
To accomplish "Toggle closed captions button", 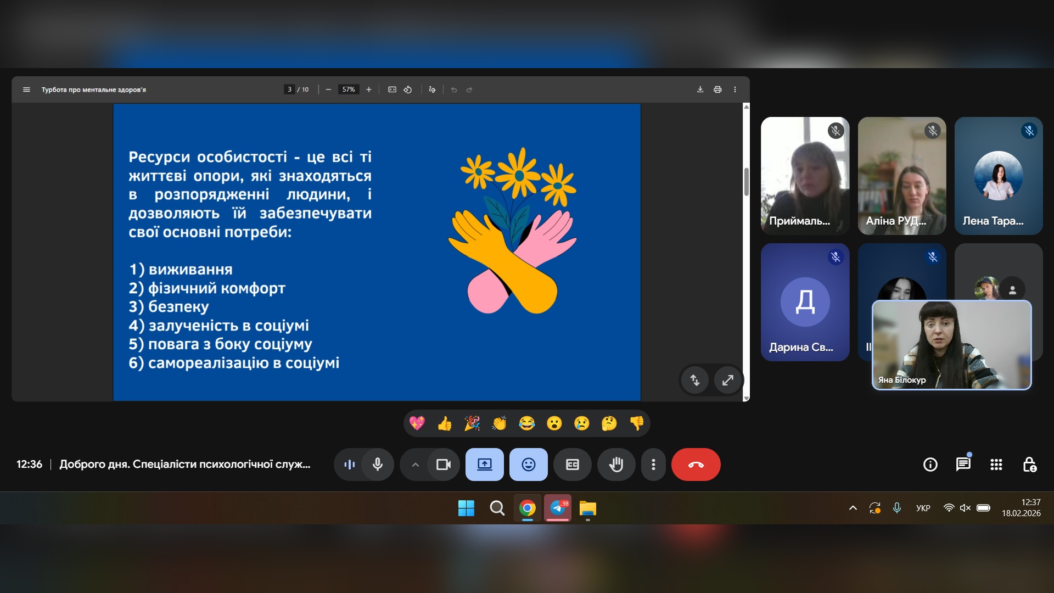I will 572,465.
